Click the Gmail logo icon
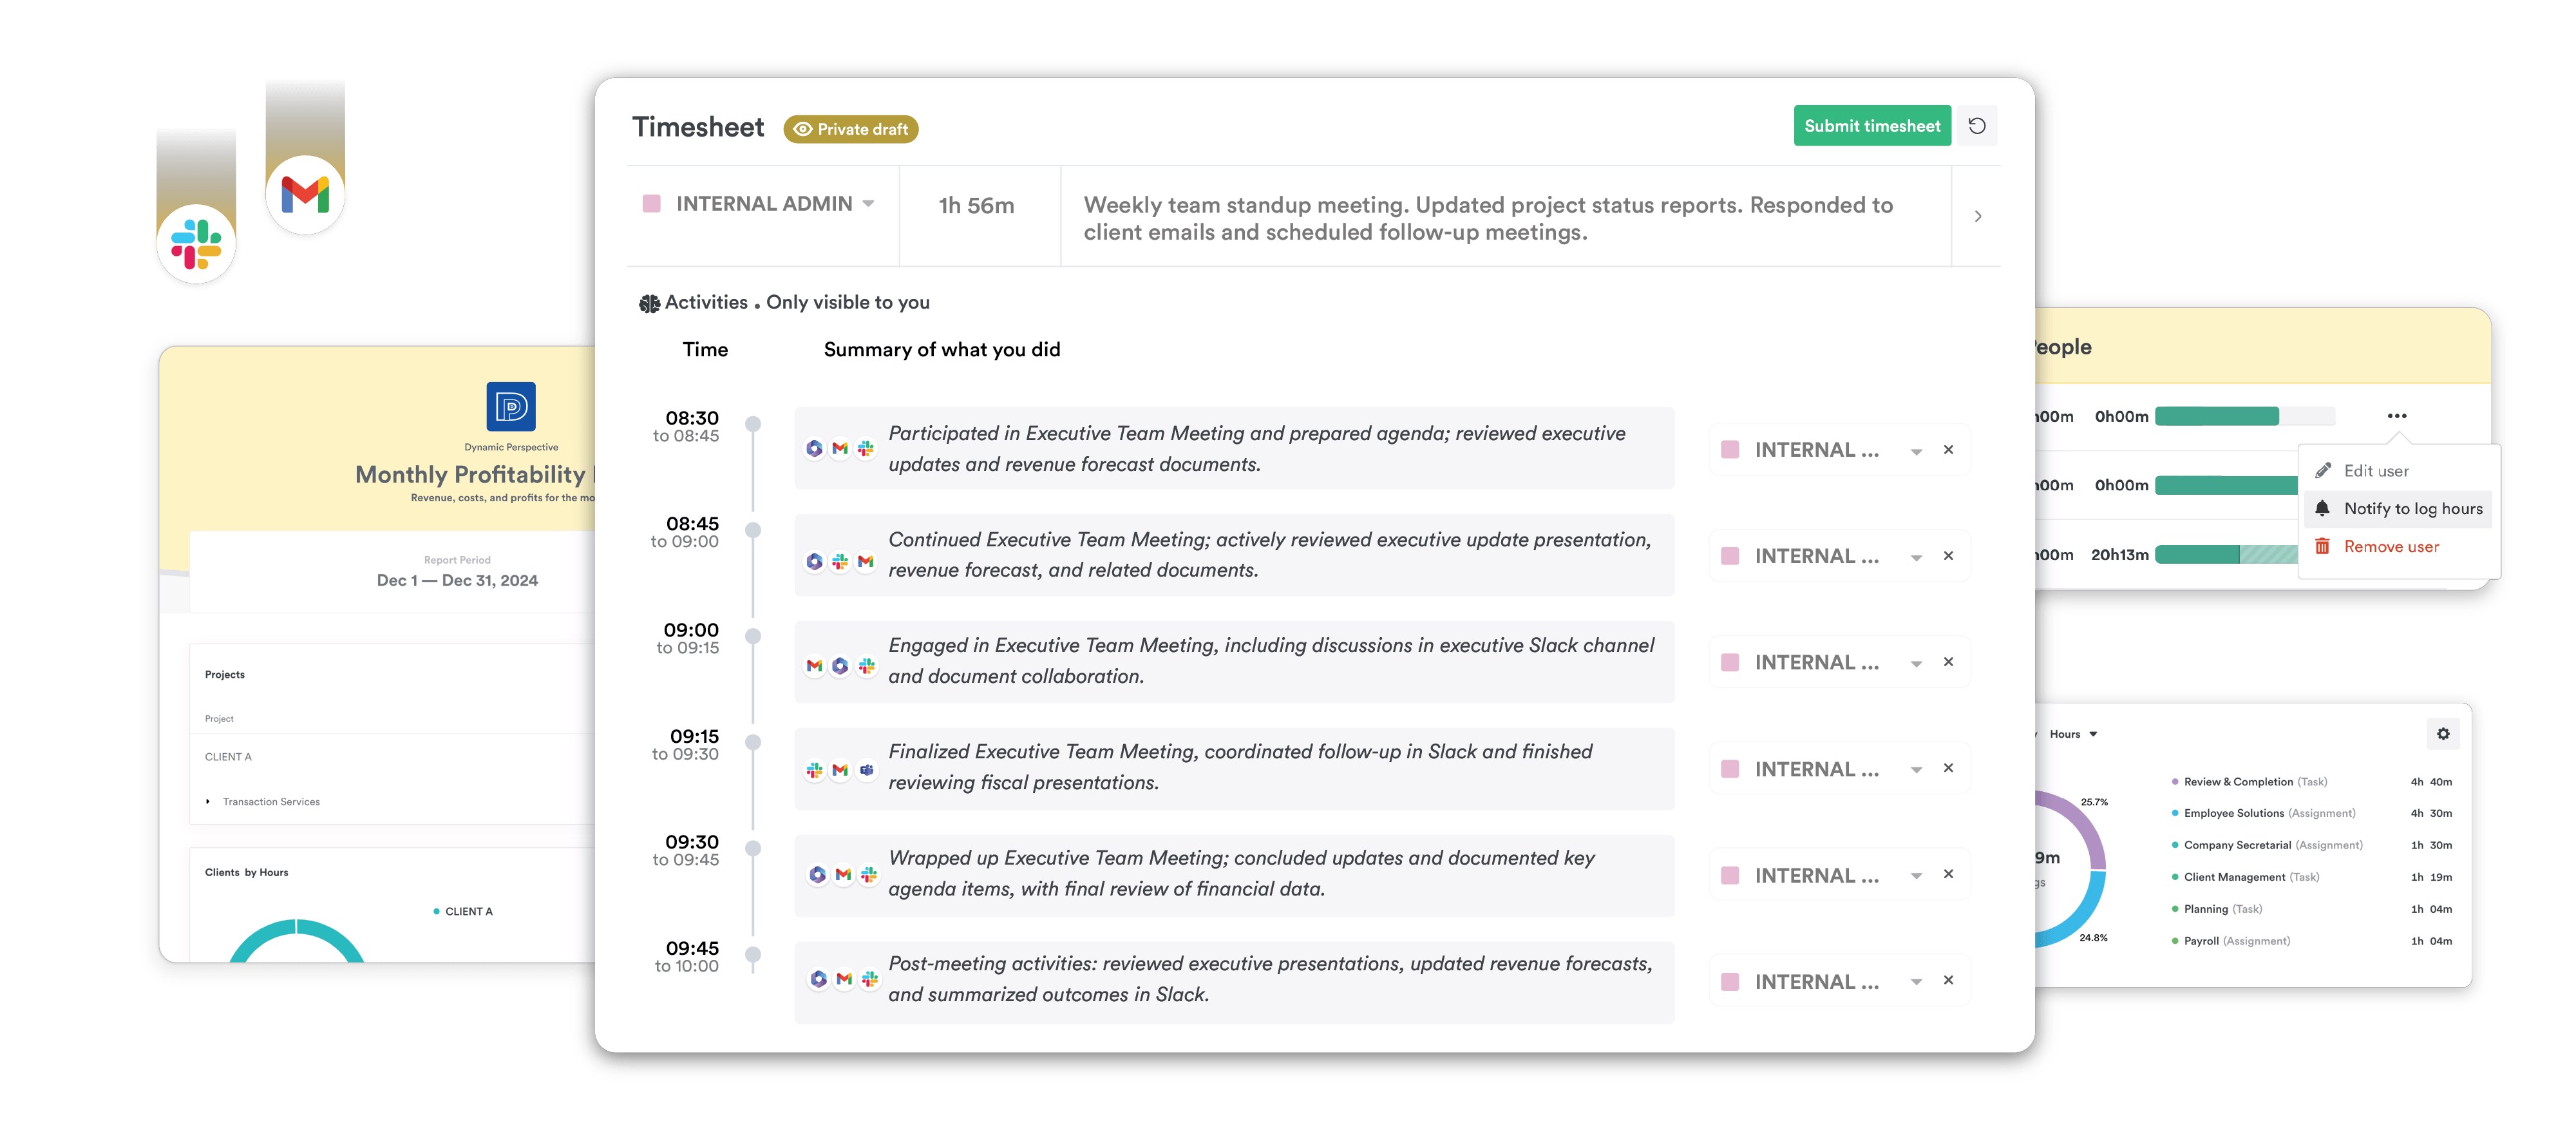Image resolution: width=2576 pixels, height=1141 pixels. click(x=305, y=194)
